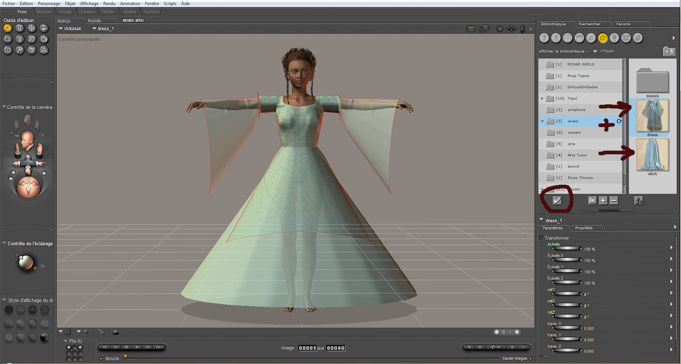
Task: Apply the selected library item with checkmark button
Action: (x=557, y=201)
